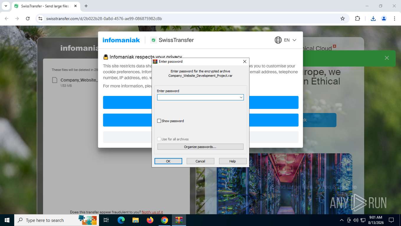
Task: Open Chrome downloads icon
Action: (373, 19)
